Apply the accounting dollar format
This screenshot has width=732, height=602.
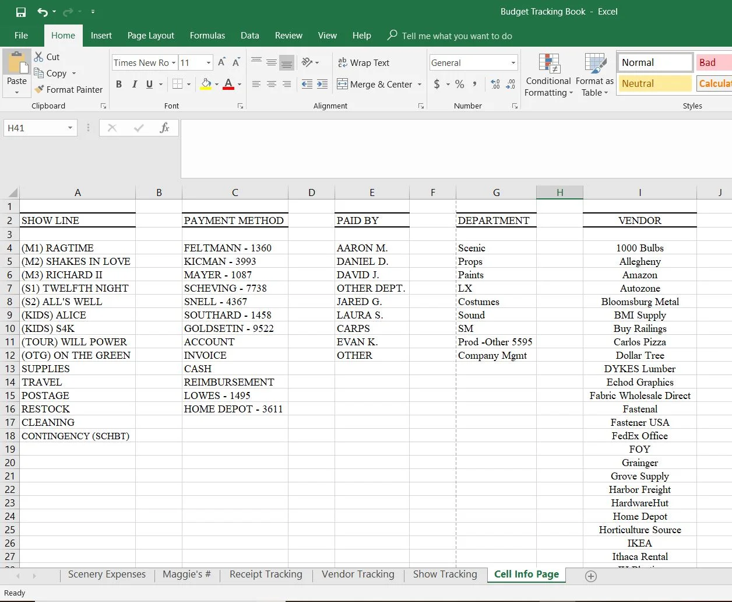[437, 84]
